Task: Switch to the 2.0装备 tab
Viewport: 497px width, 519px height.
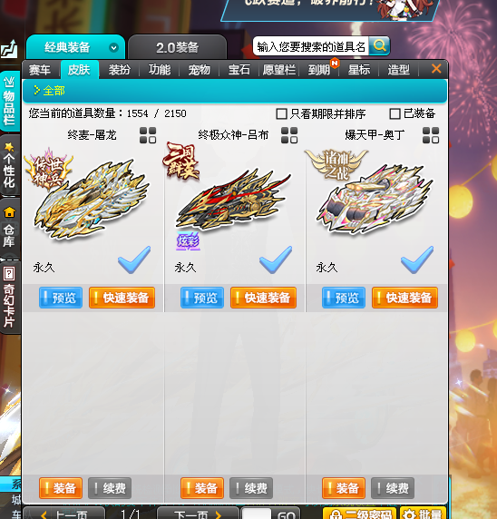Action: click(178, 48)
